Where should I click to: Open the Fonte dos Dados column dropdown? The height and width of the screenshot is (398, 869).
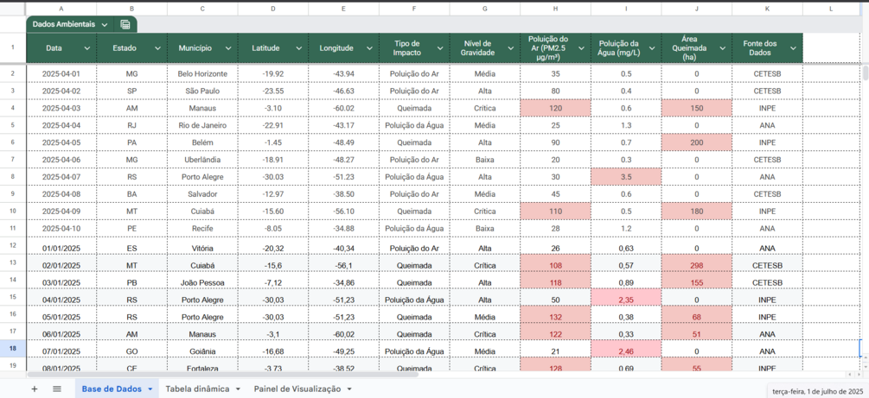(x=793, y=48)
